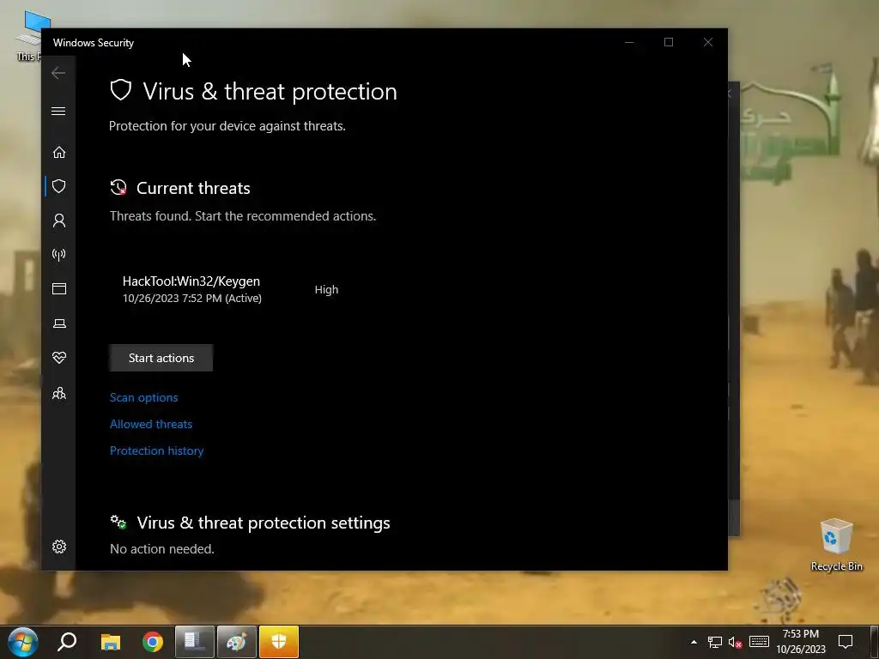Open taskbar Search magnifier
The image size is (879, 659).
point(67,642)
